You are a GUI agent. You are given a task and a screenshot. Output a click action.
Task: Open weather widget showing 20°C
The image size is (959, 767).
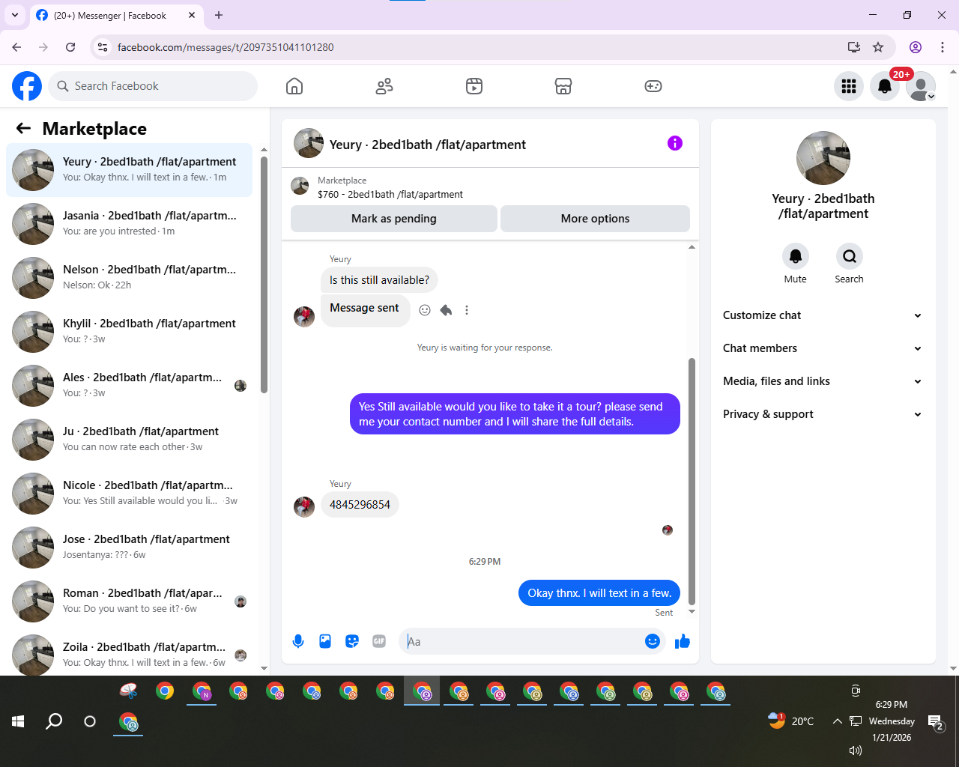click(791, 721)
